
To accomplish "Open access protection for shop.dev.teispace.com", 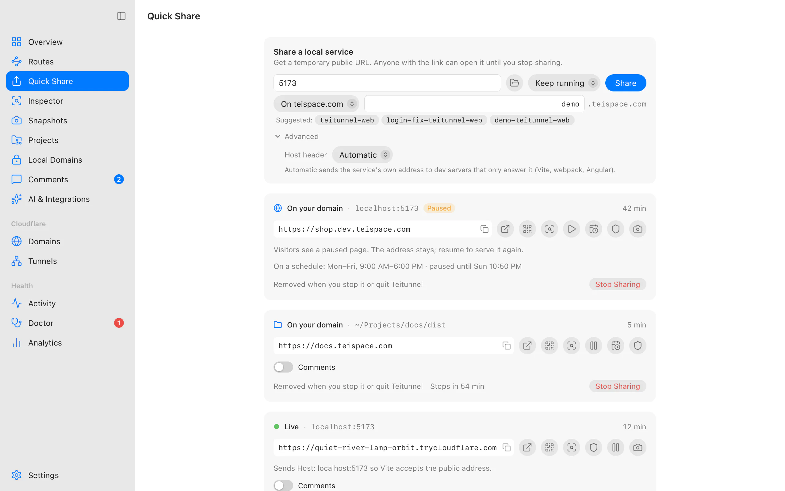I will [x=615, y=229].
